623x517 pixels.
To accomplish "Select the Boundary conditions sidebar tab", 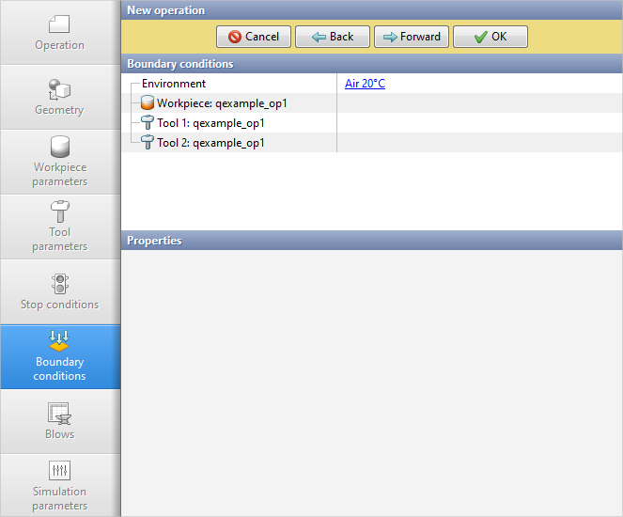I will tap(59, 356).
